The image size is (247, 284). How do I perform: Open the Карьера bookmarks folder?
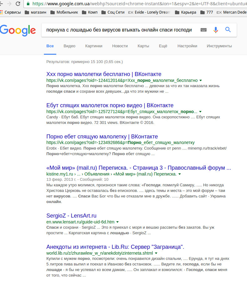[x=185, y=12]
